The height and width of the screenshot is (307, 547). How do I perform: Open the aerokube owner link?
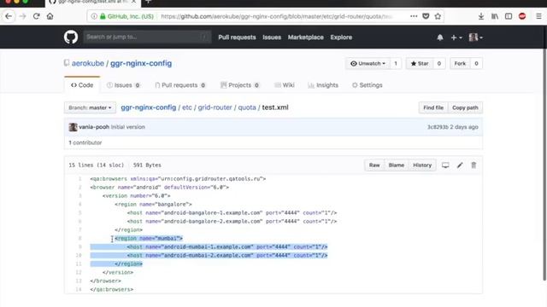click(x=88, y=63)
